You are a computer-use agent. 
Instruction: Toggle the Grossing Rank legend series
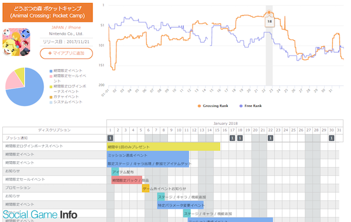(x=213, y=106)
